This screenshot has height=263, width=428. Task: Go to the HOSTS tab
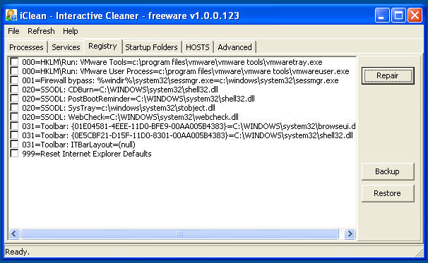point(198,47)
